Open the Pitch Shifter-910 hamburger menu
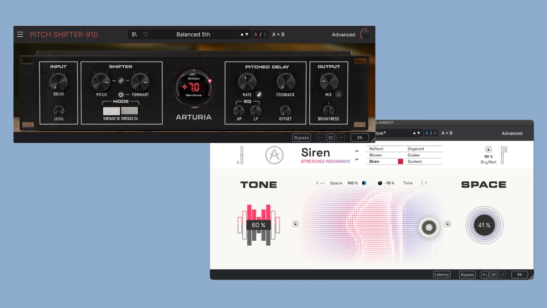Screen dimensions: 547x308 (x=20, y=35)
